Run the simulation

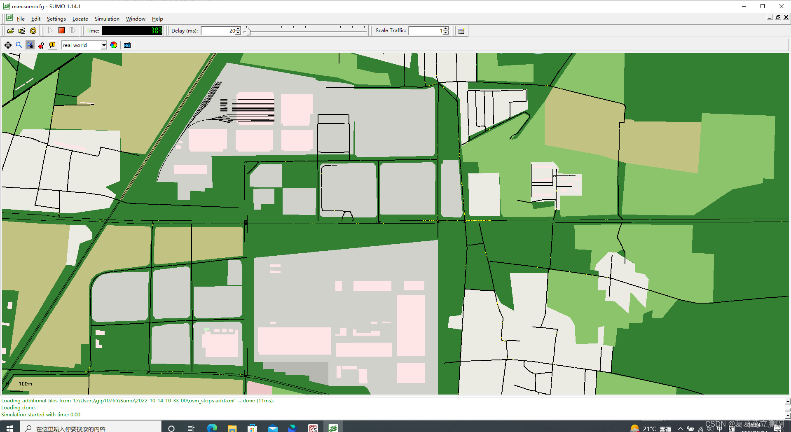(50, 30)
